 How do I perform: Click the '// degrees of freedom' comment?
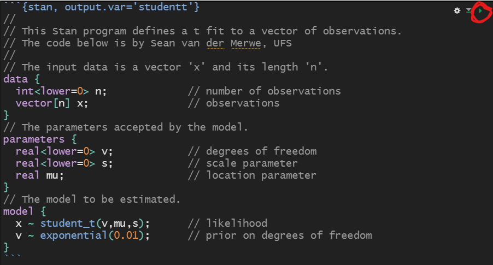(x=252, y=151)
